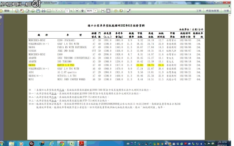Viewport: 234px width, 146px height.
Task: Click the Create PDF online icon
Action: tap(17, 11)
